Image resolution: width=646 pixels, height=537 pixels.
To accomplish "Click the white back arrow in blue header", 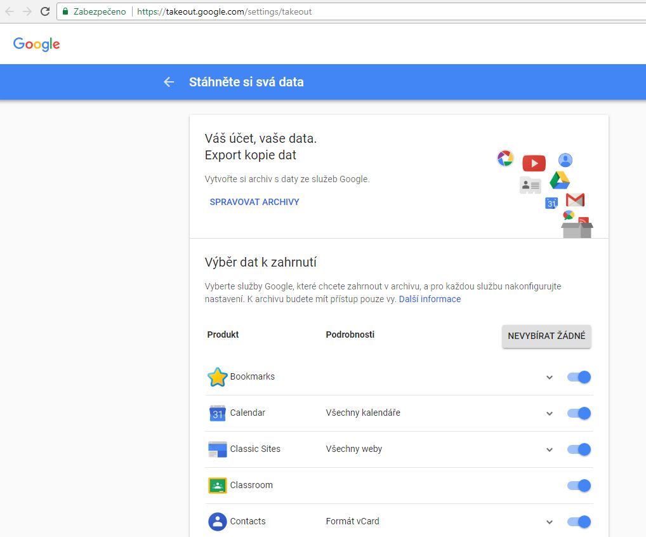I will pyautogui.click(x=169, y=82).
